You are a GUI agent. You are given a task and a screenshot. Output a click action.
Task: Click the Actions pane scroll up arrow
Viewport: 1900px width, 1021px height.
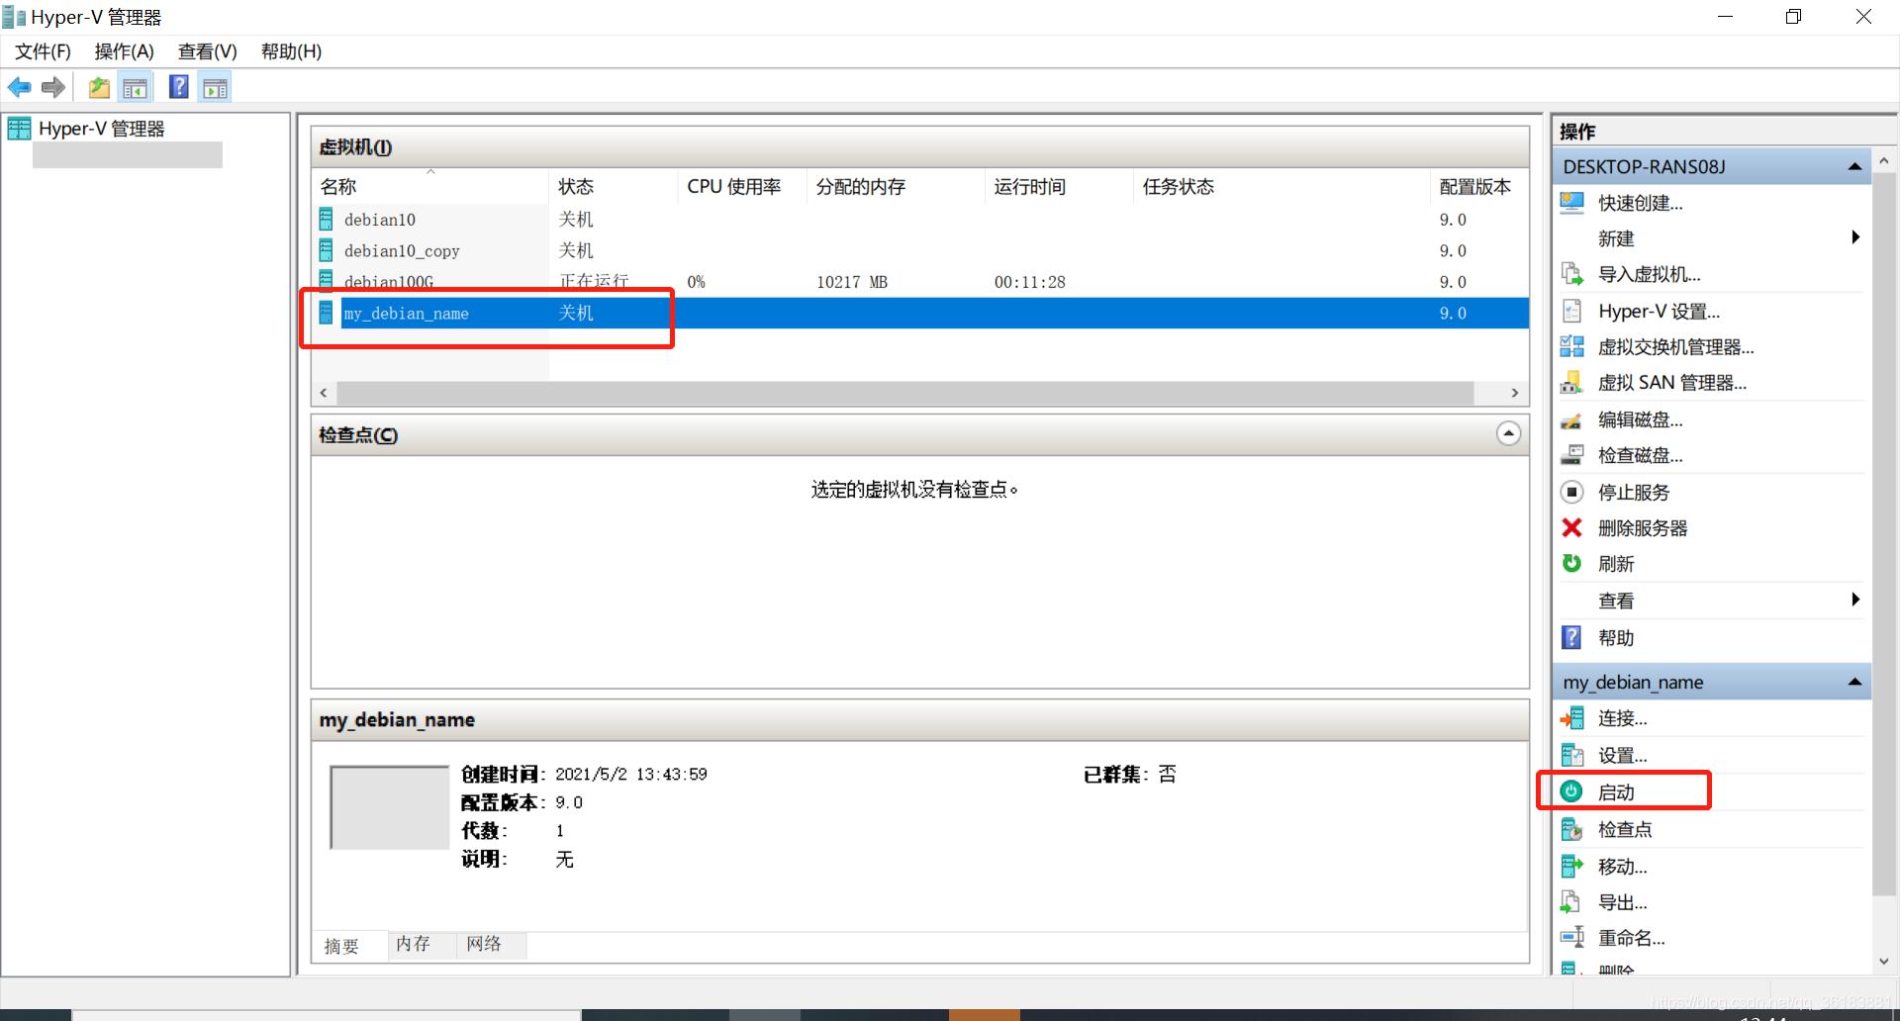click(1883, 160)
